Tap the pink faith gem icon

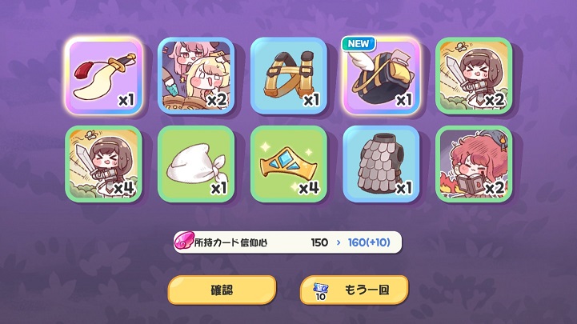183,242
